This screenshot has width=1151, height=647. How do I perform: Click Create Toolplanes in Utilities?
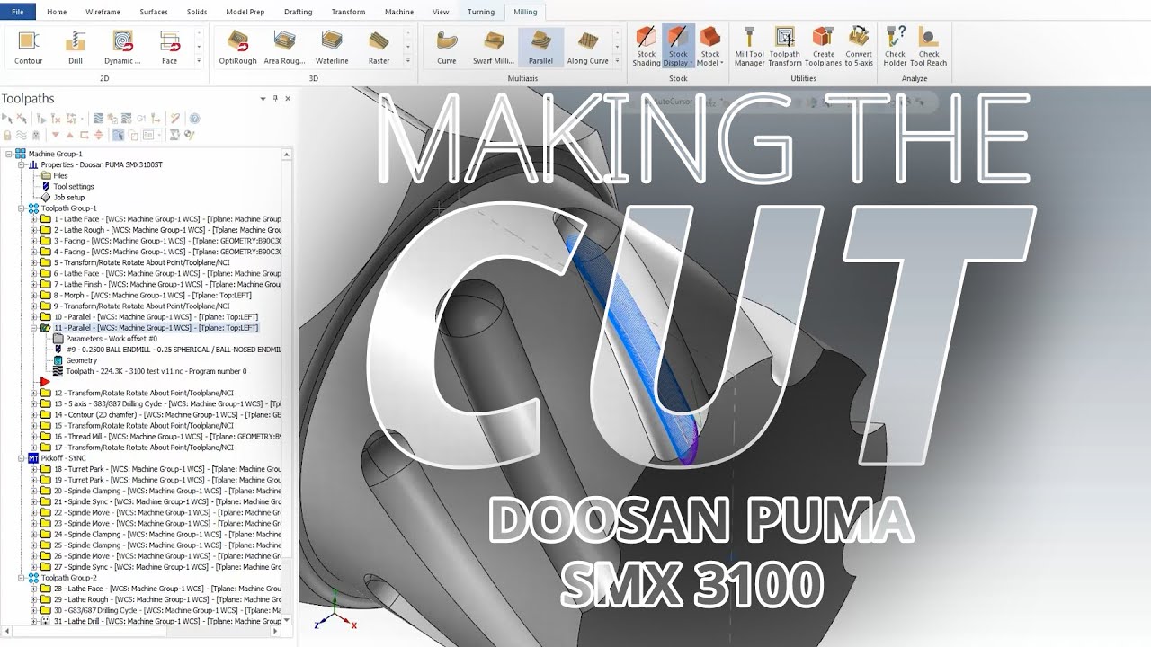click(x=823, y=47)
